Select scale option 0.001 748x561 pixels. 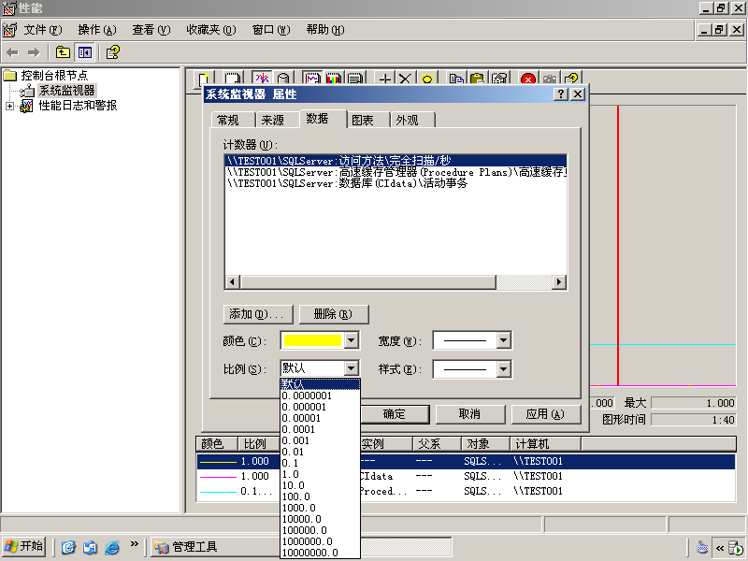(320, 440)
